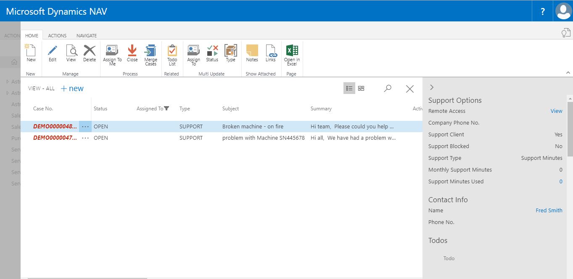
Task: Switch to list view layout
Action: pos(349,88)
